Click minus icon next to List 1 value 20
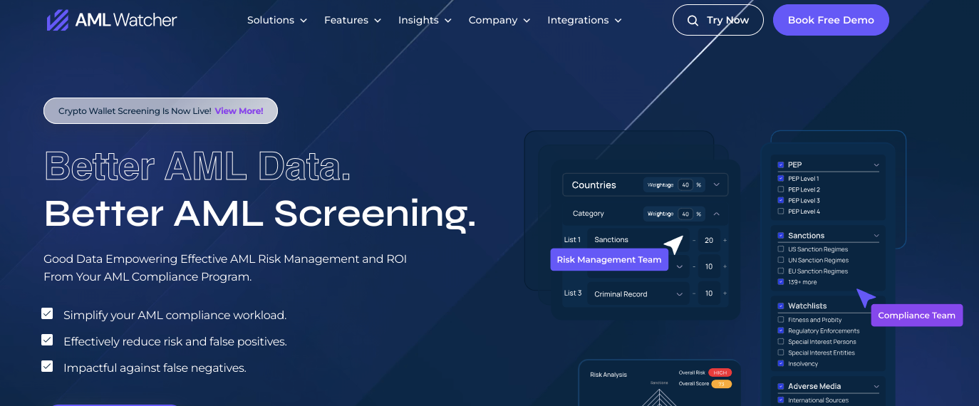The image size is (979, 406). (x=694, y=240)
